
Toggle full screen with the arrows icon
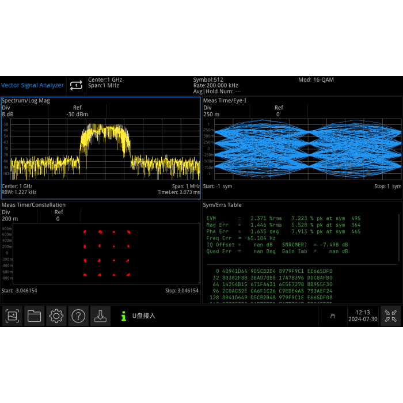391,316
